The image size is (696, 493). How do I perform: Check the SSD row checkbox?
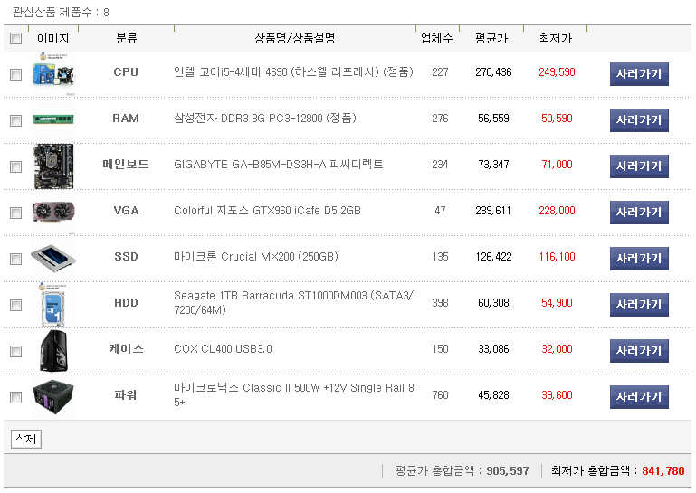click(x=16, y=259)
